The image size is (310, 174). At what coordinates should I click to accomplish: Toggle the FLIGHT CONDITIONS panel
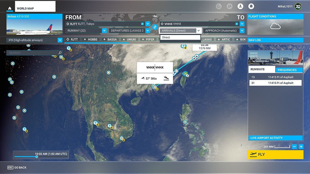(x=275, y=16)
